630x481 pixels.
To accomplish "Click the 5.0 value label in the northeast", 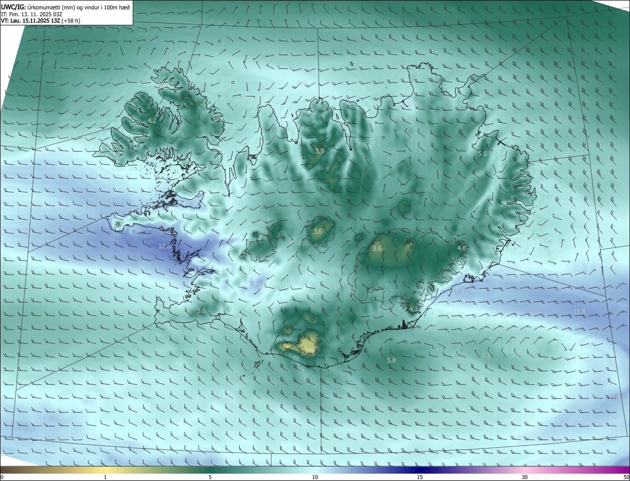I will click(482, 154).
